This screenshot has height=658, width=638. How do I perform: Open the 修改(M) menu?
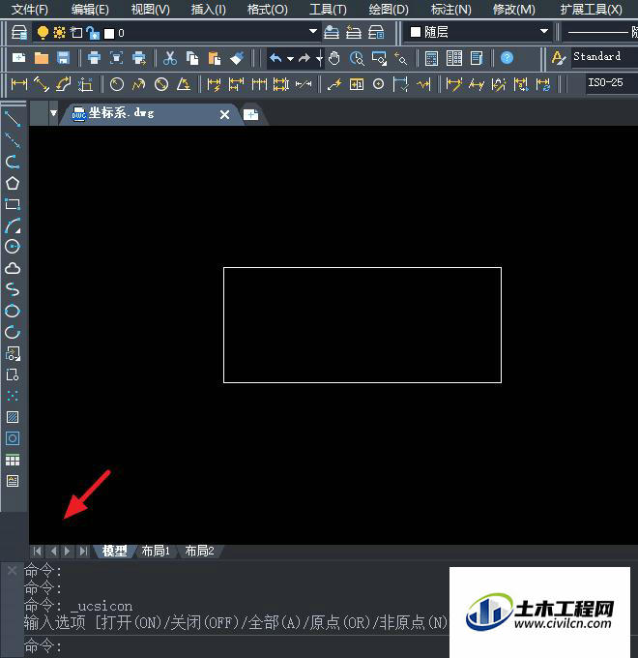pyautogui.click(x=514, y=10)
